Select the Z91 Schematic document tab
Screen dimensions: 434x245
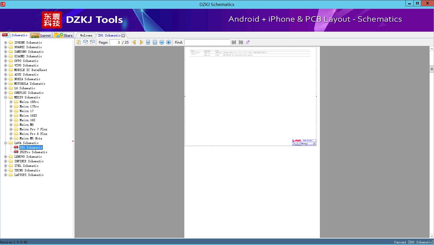109,35
